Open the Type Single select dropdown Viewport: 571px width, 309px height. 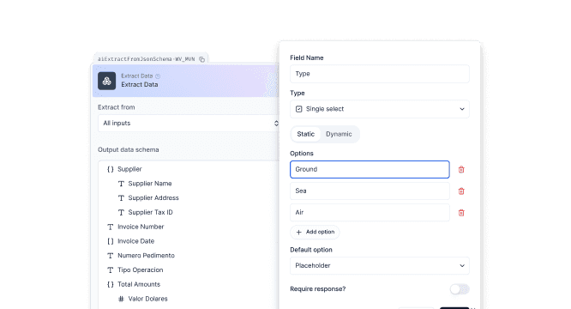[x=380, y=109]
